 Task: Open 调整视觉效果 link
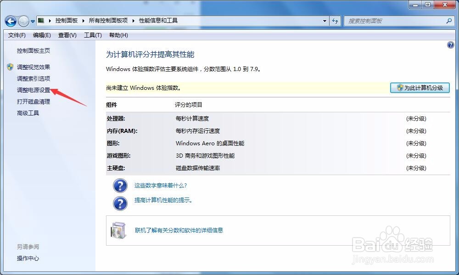click(x=34, y=67)
